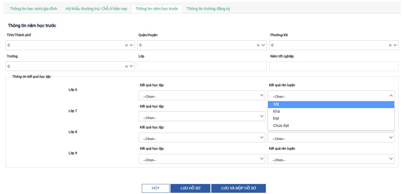Clear the Trường selection with X icon
This screenshot has width=404, height=194.
127,66
